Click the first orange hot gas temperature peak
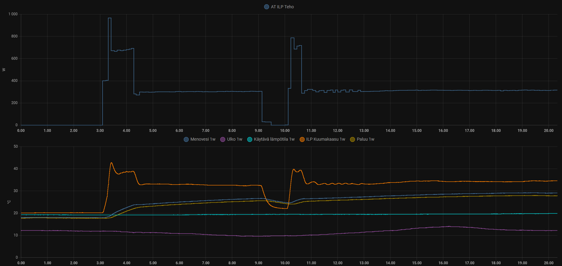Screen dimensions: 562x266 click(x=111, y=163)
